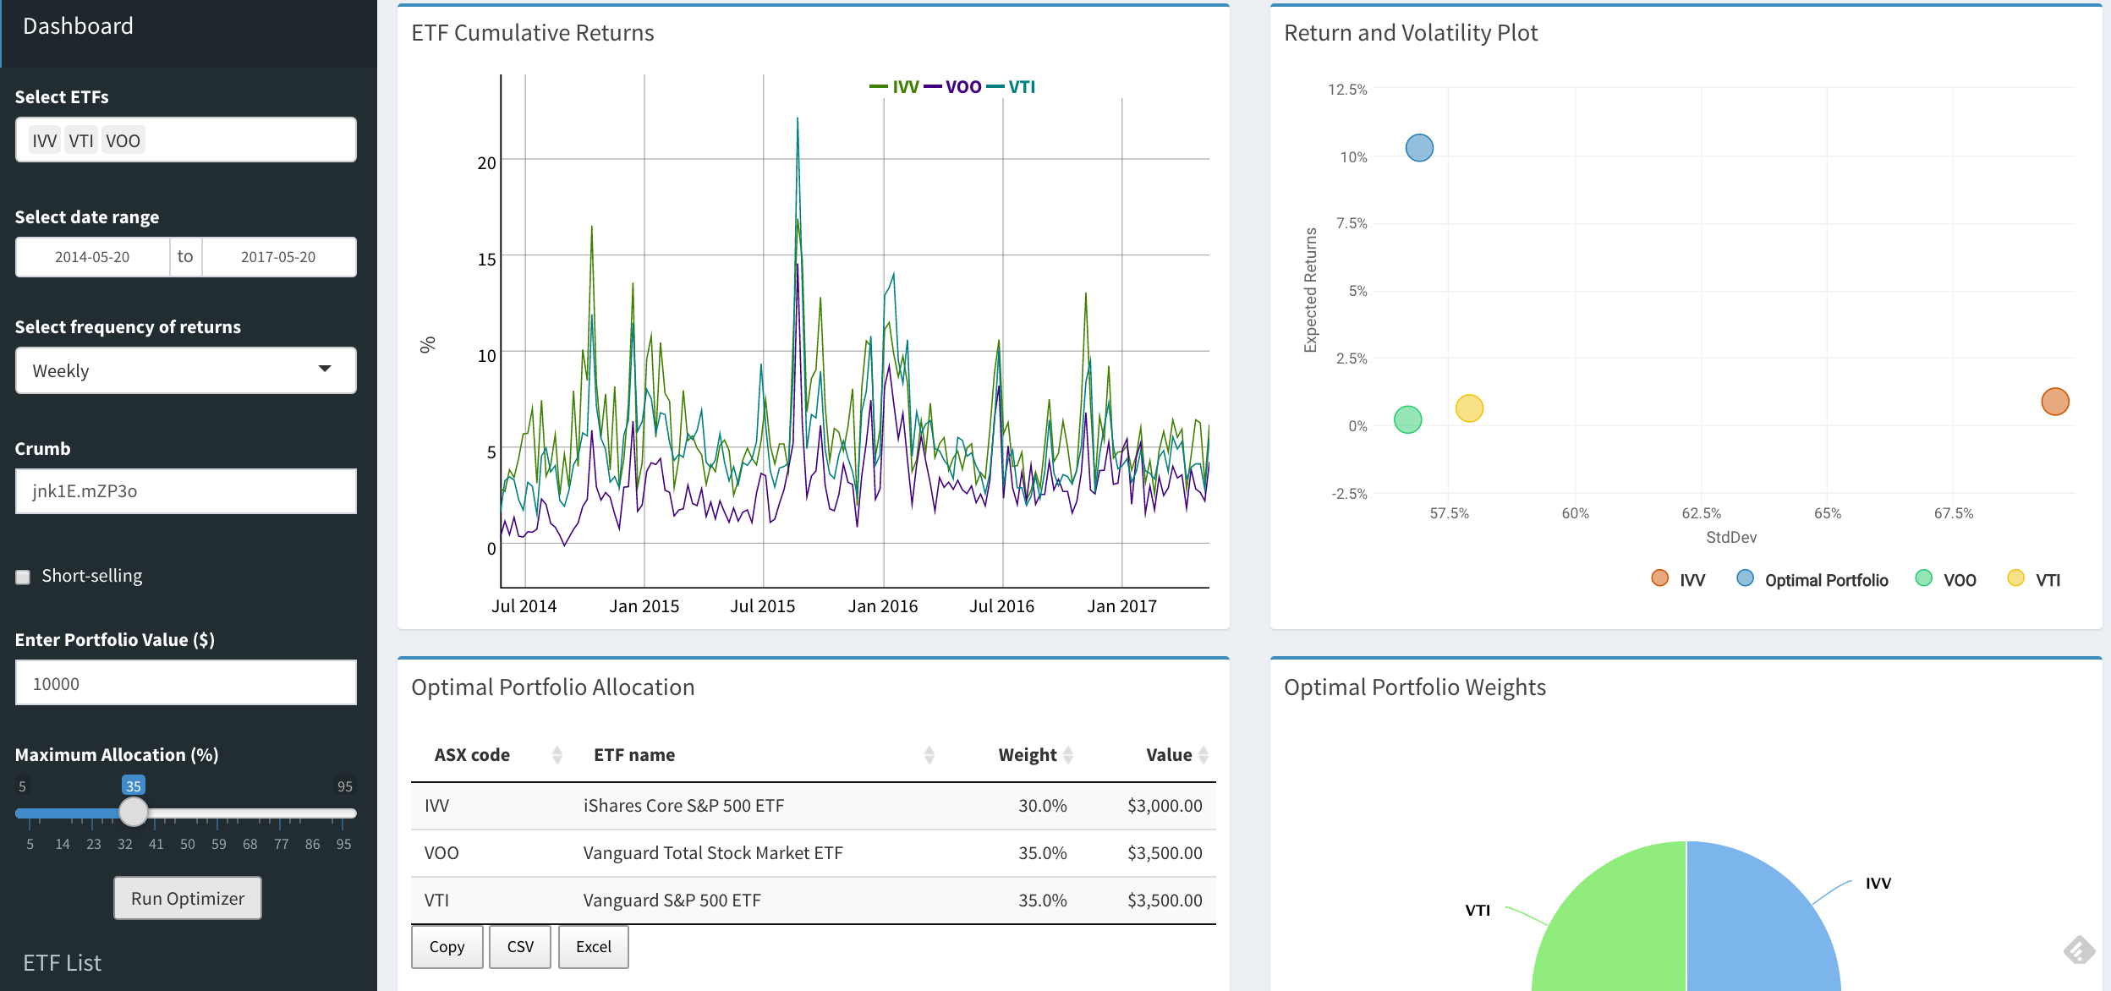Sort table by ETF name arrows

tap(929, 755)
